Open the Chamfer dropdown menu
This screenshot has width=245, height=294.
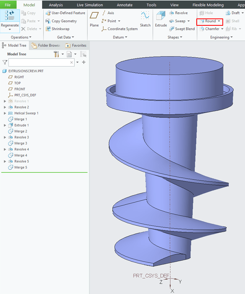click(x=222, y=29)
